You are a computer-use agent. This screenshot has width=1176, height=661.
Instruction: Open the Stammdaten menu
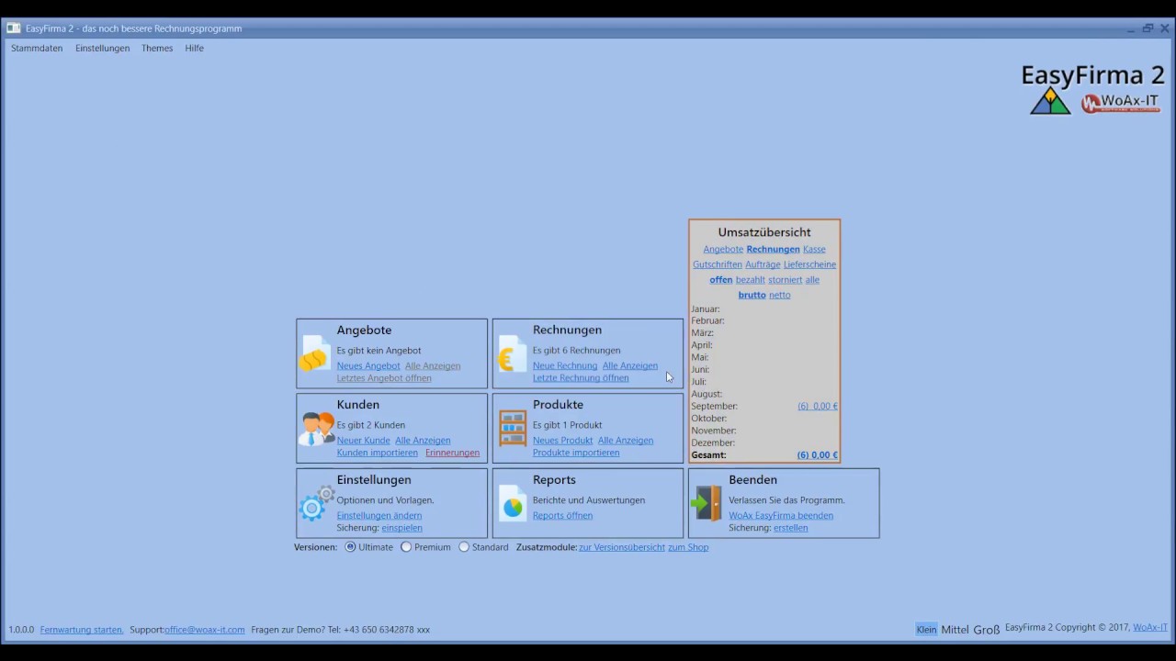click(x=37, y=48)
